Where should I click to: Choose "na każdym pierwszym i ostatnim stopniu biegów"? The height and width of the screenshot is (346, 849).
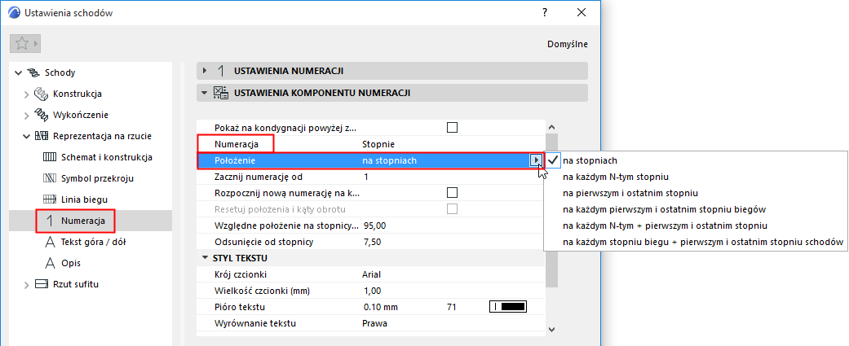pyautogui.click(x=665, y=208)
